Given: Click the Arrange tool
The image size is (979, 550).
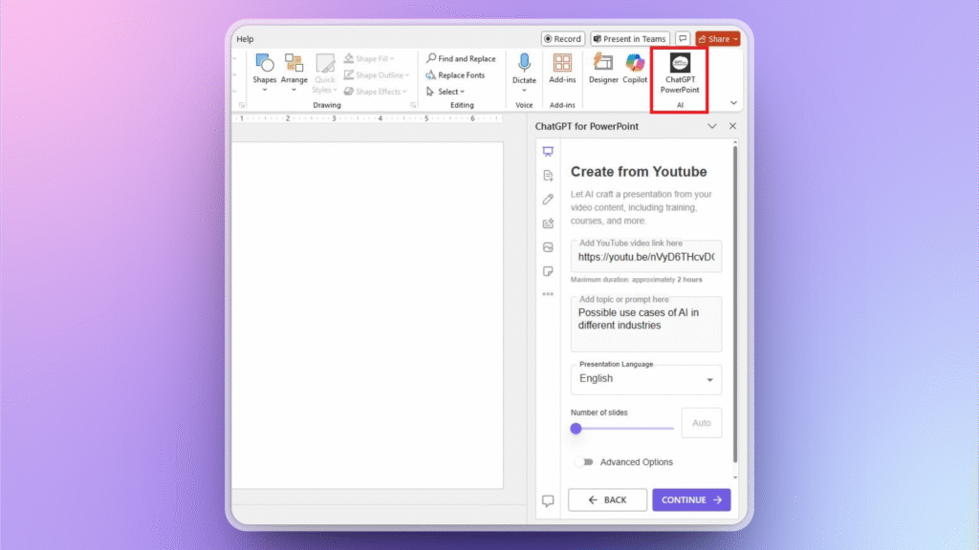Looking at the screenshot, I should pos(294,67).
